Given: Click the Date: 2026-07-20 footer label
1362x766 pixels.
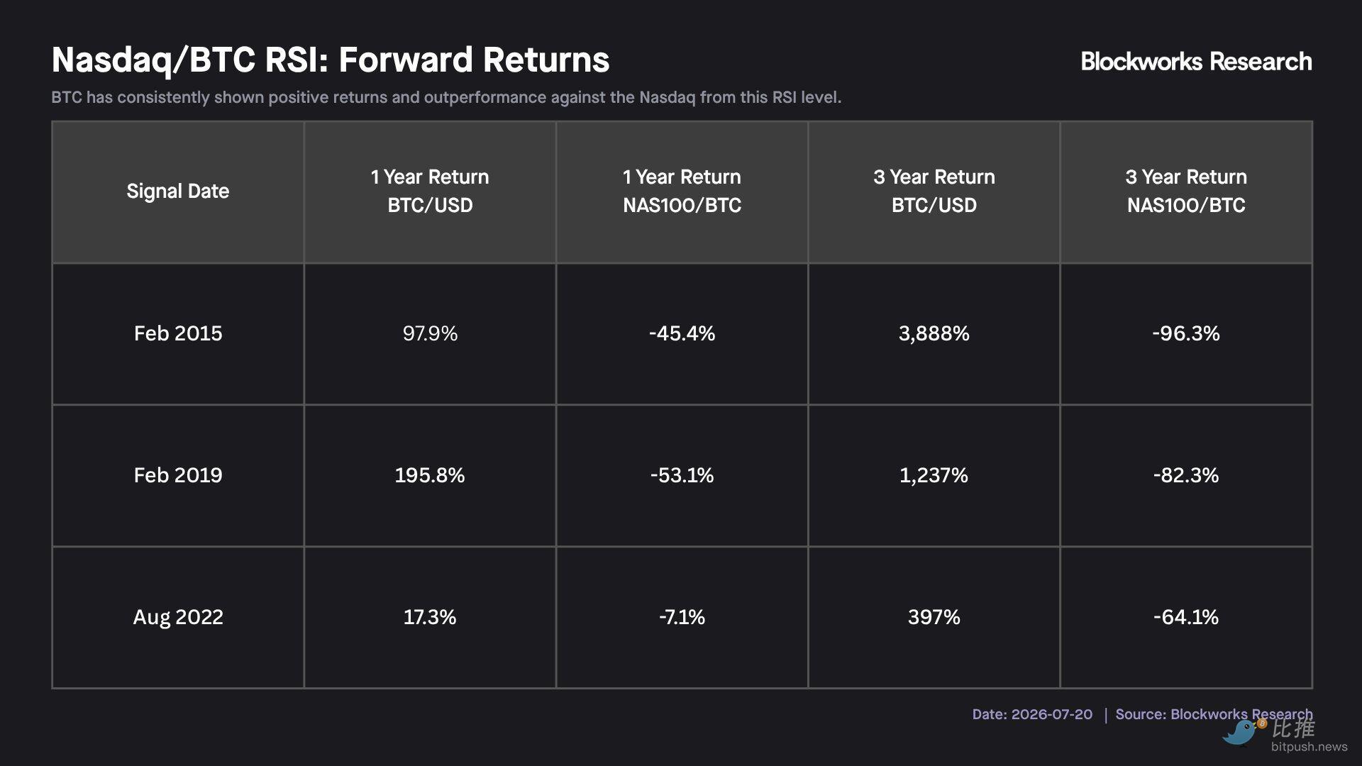Looking at the screenshot, I should (x=1032, y=714).
